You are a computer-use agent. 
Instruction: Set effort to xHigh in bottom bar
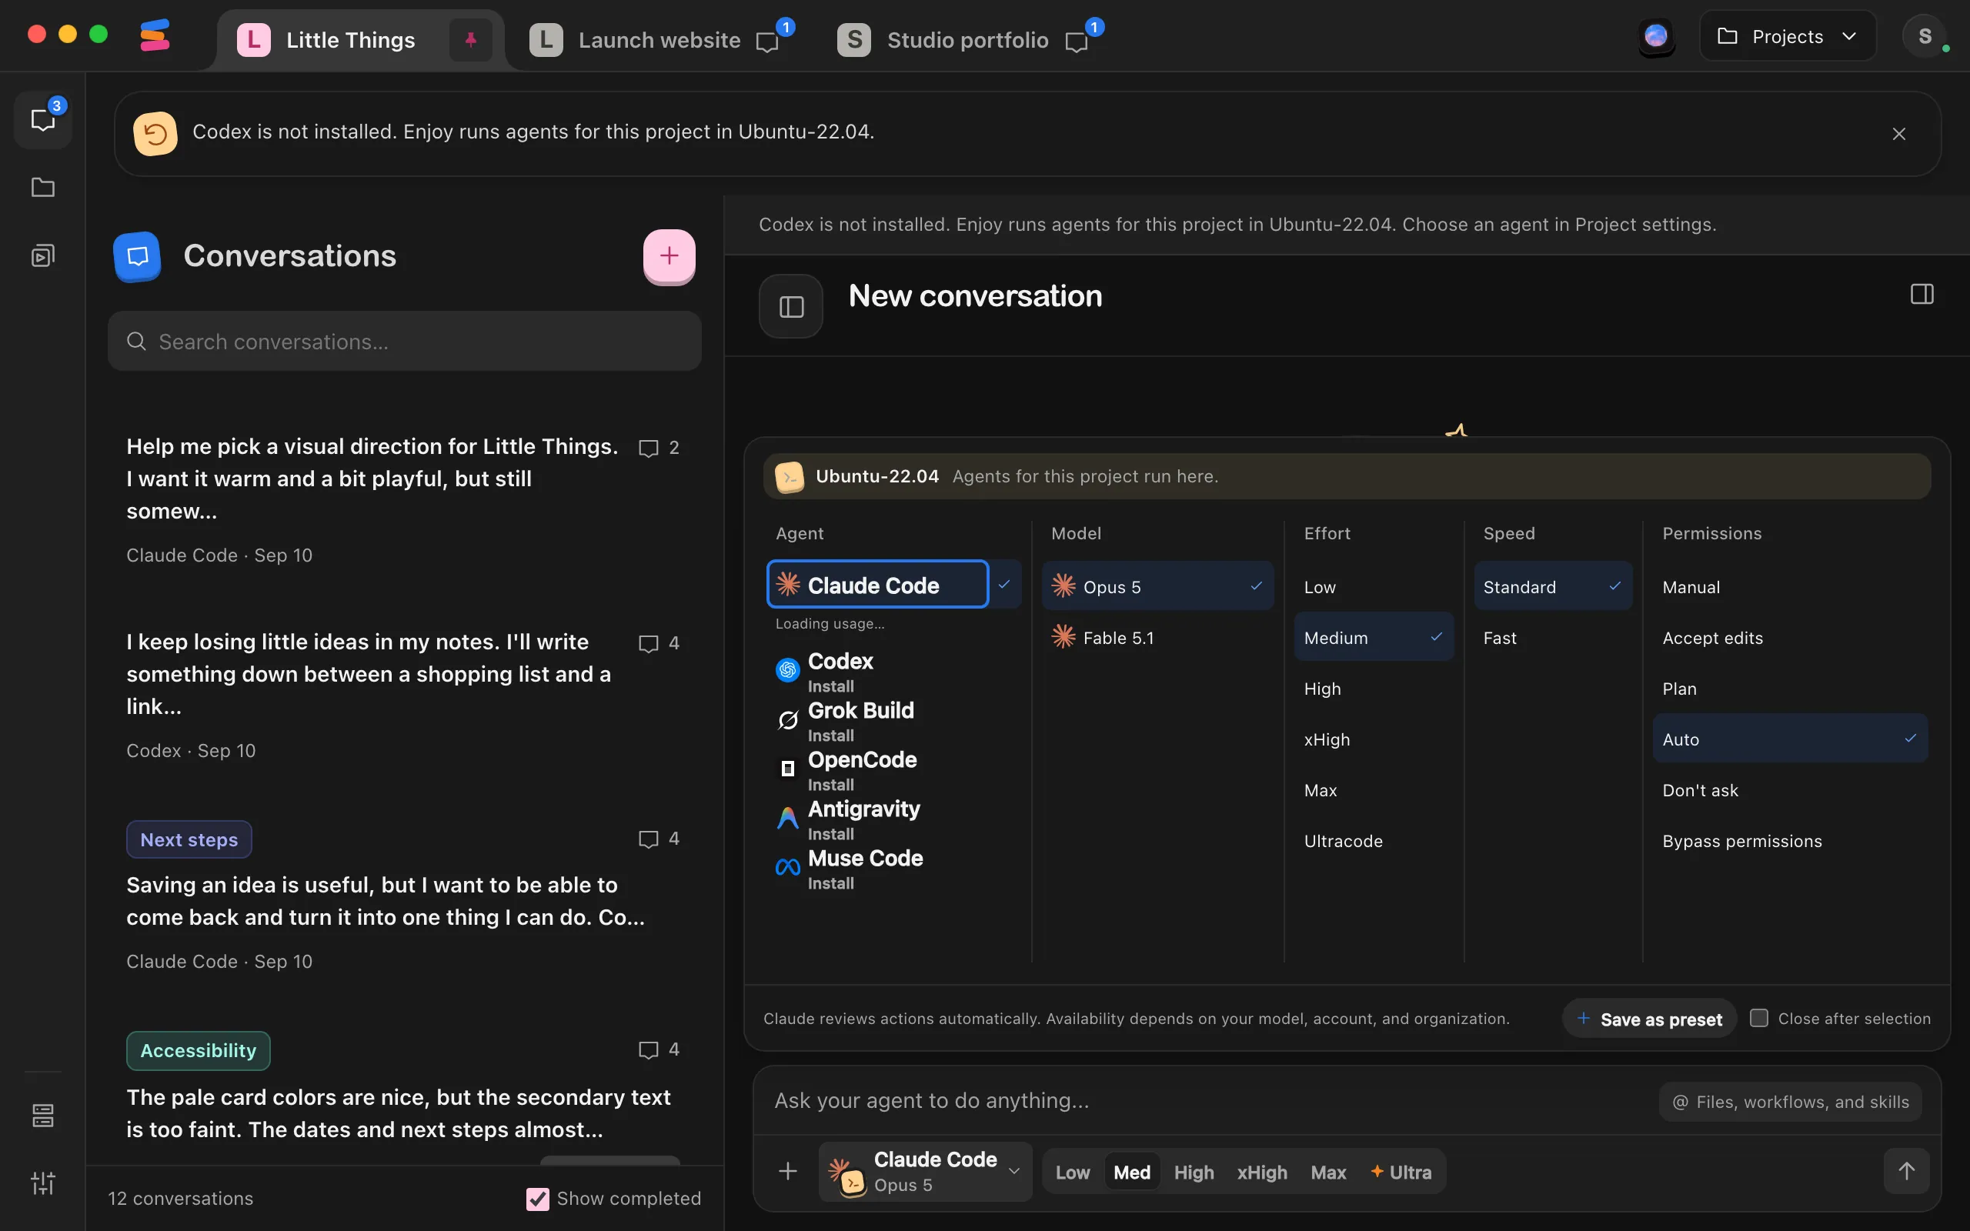click(x=1262, y=1173)
